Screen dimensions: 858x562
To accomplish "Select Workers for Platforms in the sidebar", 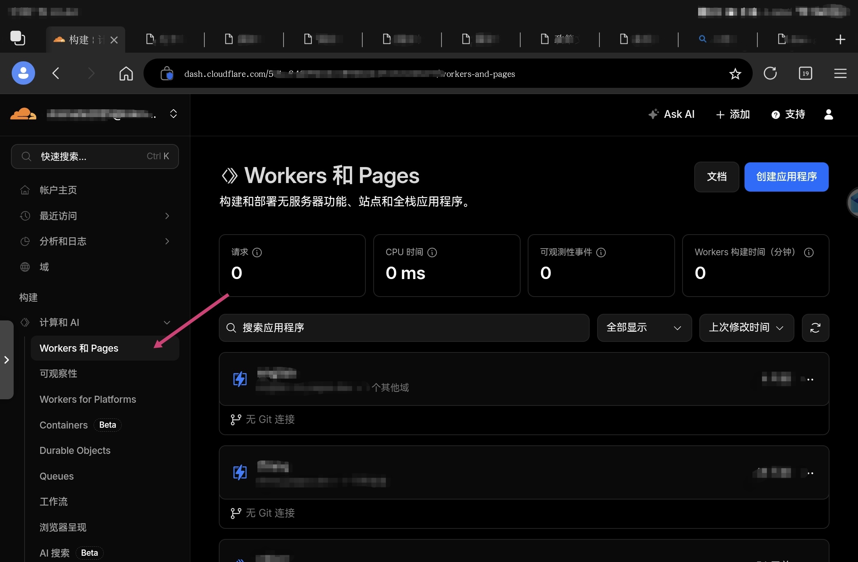I will click(x=88, y=399).
